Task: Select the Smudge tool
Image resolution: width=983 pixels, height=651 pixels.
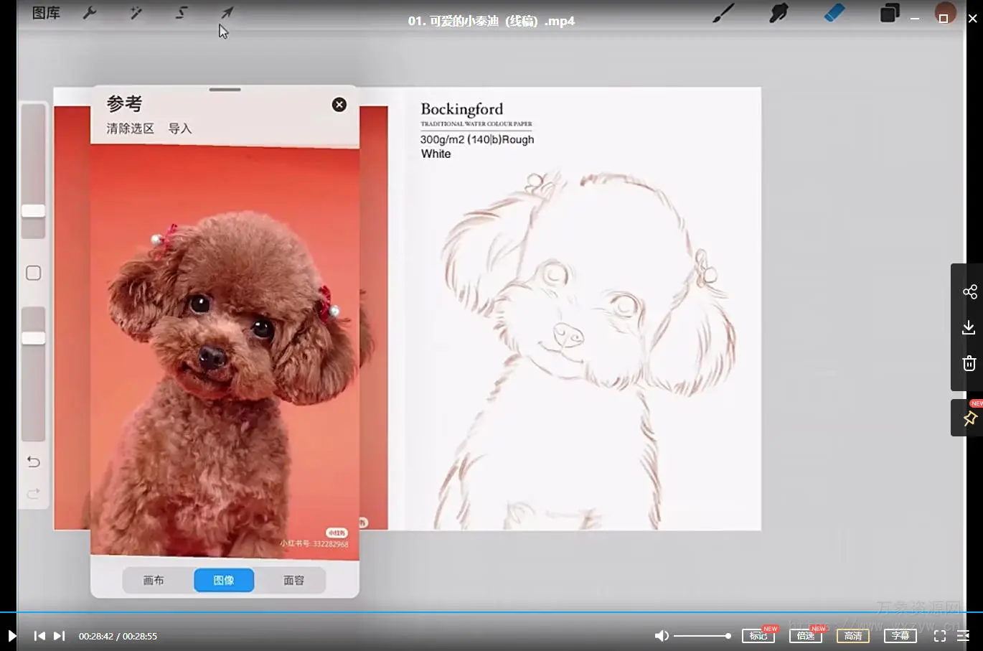Action: tap(779, 13)
